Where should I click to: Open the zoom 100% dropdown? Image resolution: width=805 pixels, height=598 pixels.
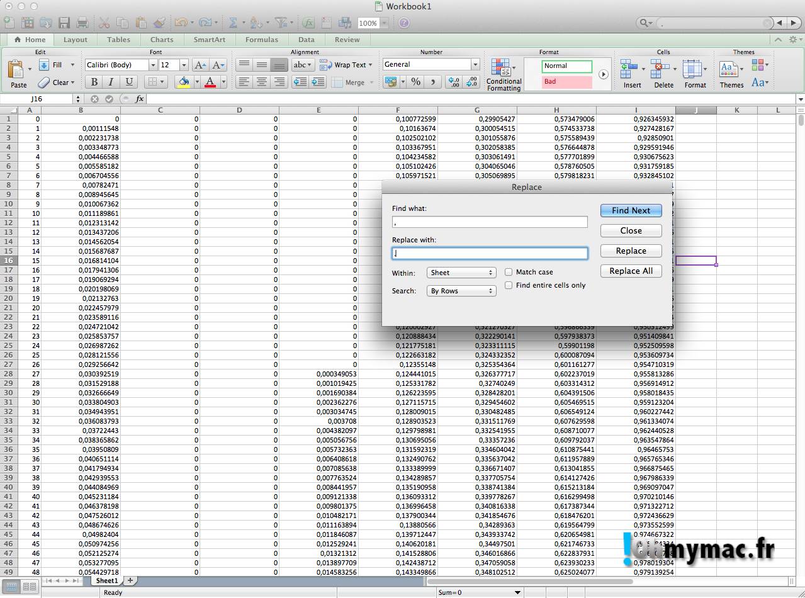pos(385,23)
